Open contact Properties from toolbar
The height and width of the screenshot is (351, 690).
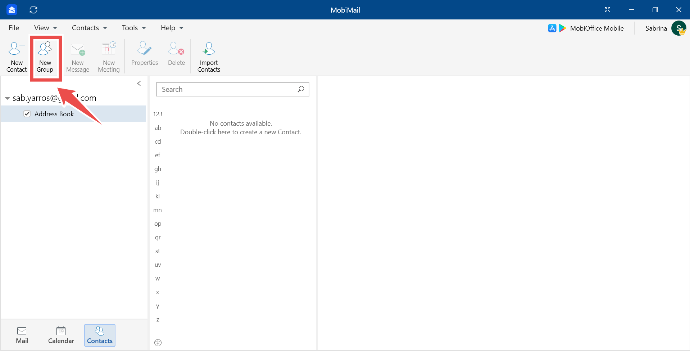145,54
